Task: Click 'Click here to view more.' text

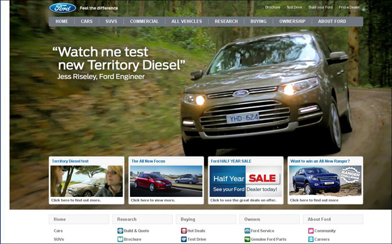Action: click(x=153, y=200)
